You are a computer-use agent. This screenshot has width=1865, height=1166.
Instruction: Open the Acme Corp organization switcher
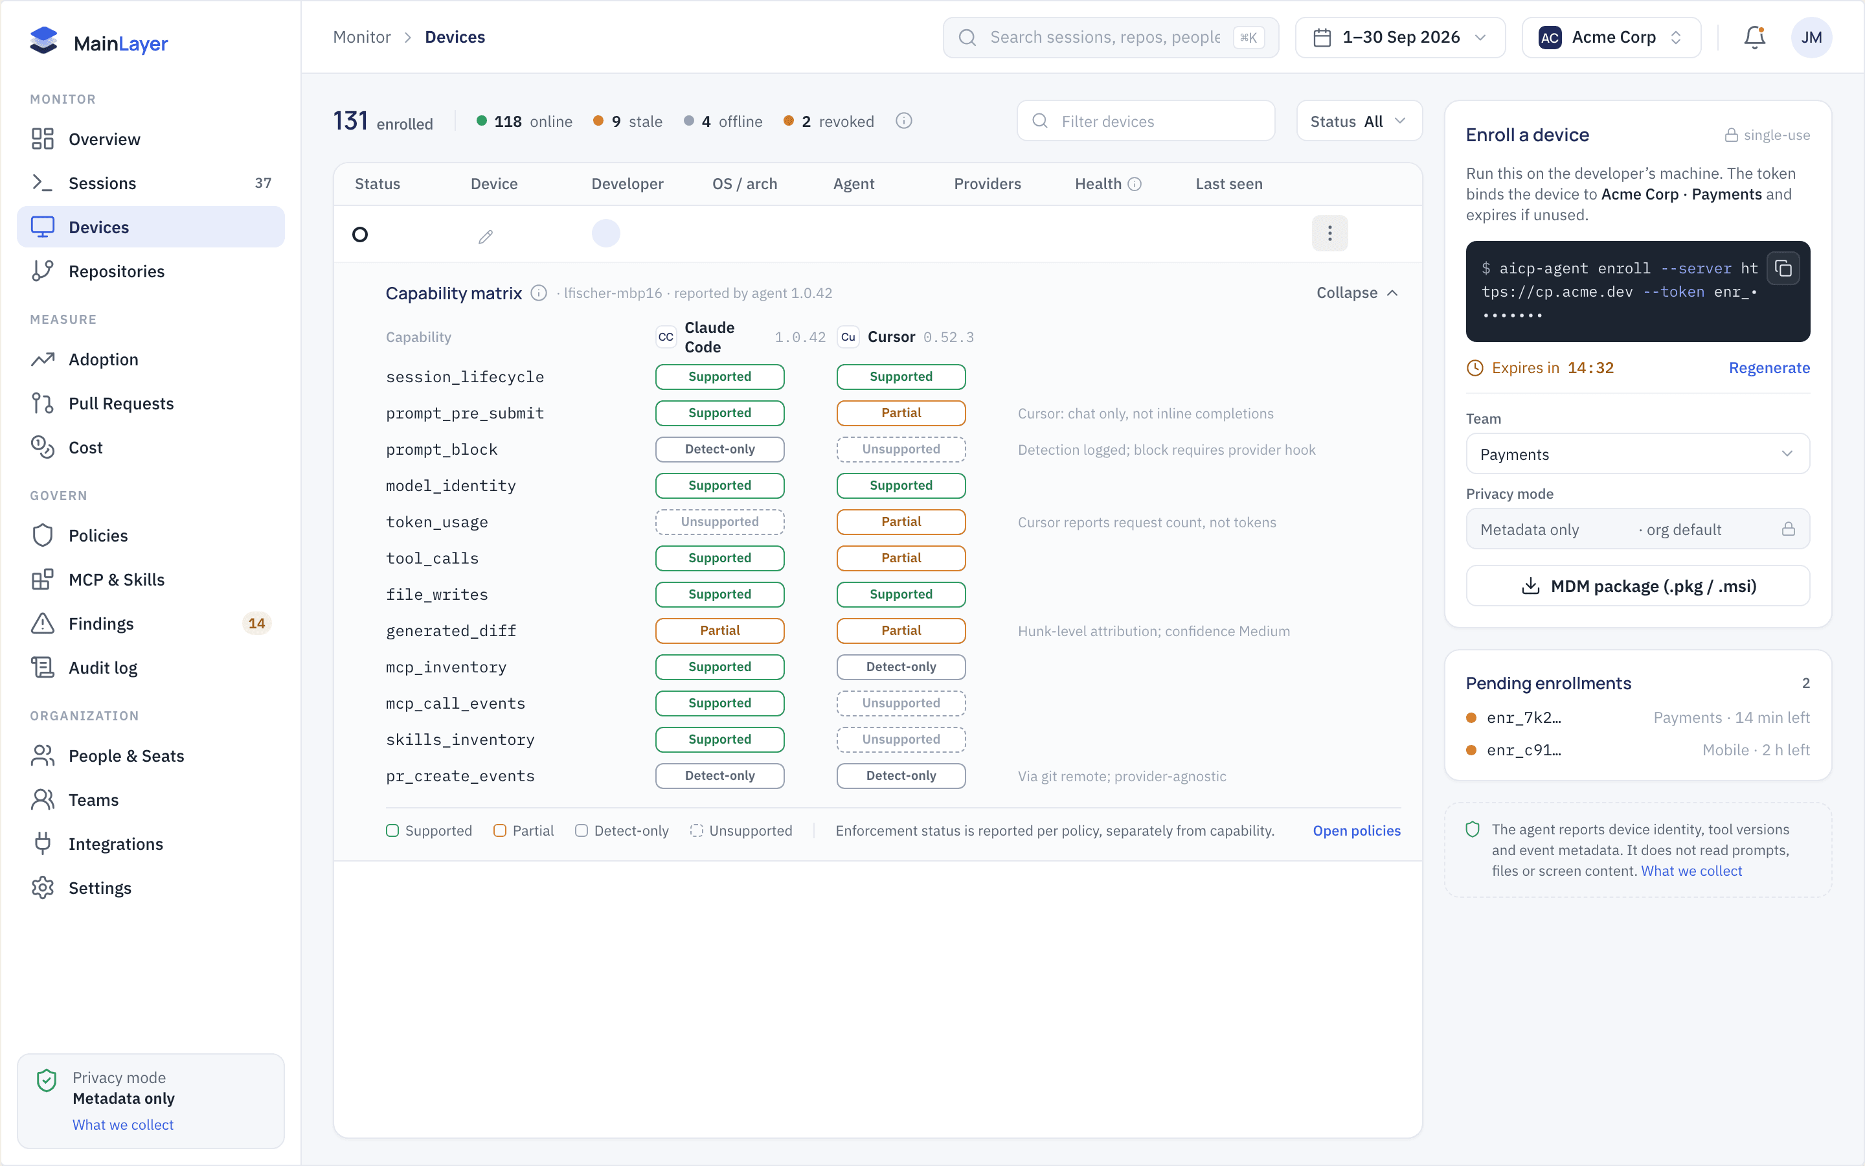[x=1611, y=37]
